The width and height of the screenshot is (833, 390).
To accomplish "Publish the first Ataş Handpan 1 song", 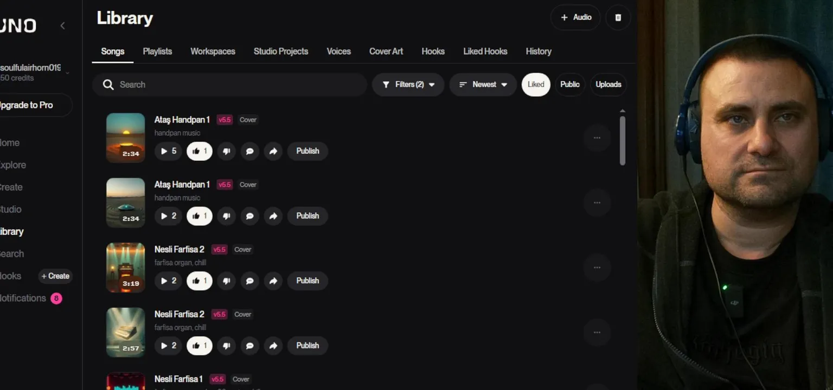I will pyautogui.click(x=307, y=151).
